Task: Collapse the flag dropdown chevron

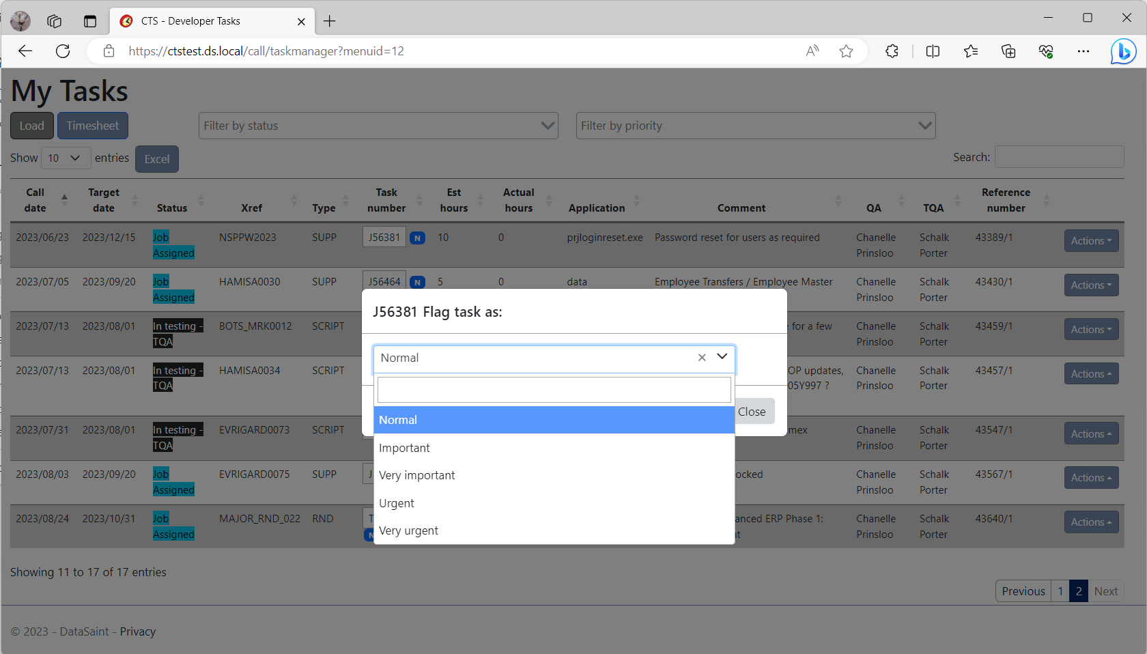Action: pos(722,357)
